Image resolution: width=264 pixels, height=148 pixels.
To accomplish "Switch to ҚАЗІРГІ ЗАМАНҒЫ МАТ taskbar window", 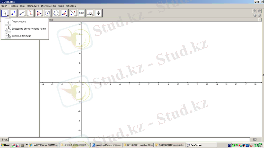I will pos(44,145).
